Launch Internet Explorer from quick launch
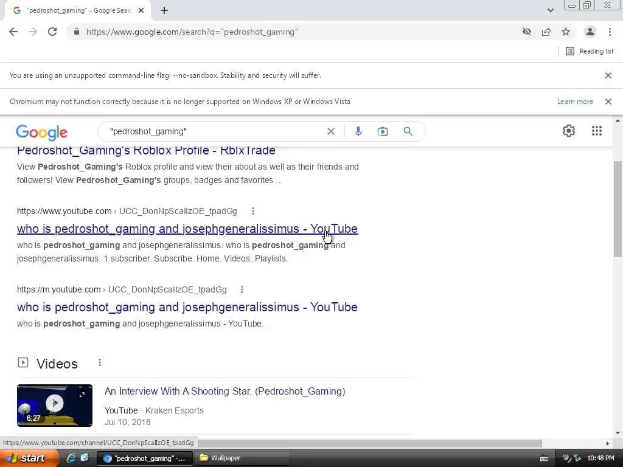 [71, 458]
